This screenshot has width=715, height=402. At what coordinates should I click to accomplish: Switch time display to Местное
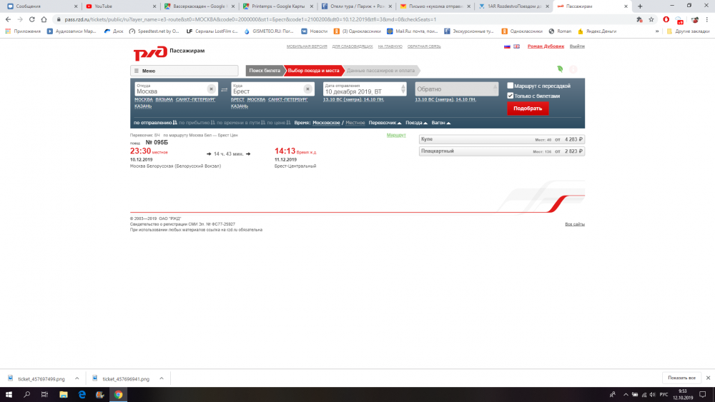(355, 123)
